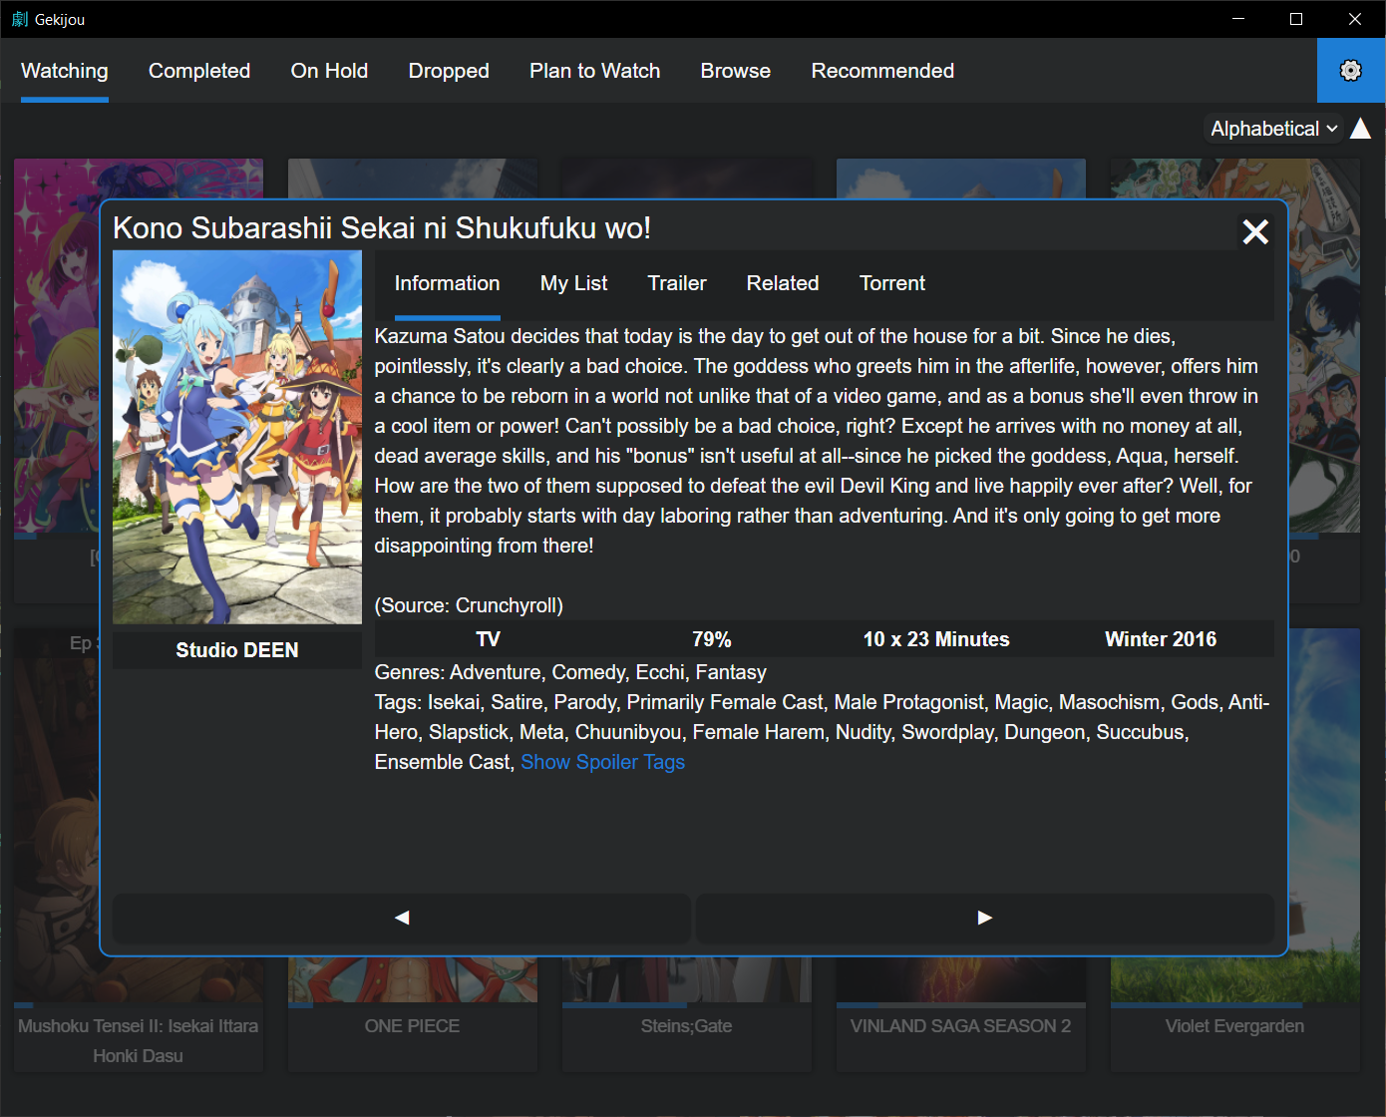Maximize the Gekijou window

(x=1296, y=19)
